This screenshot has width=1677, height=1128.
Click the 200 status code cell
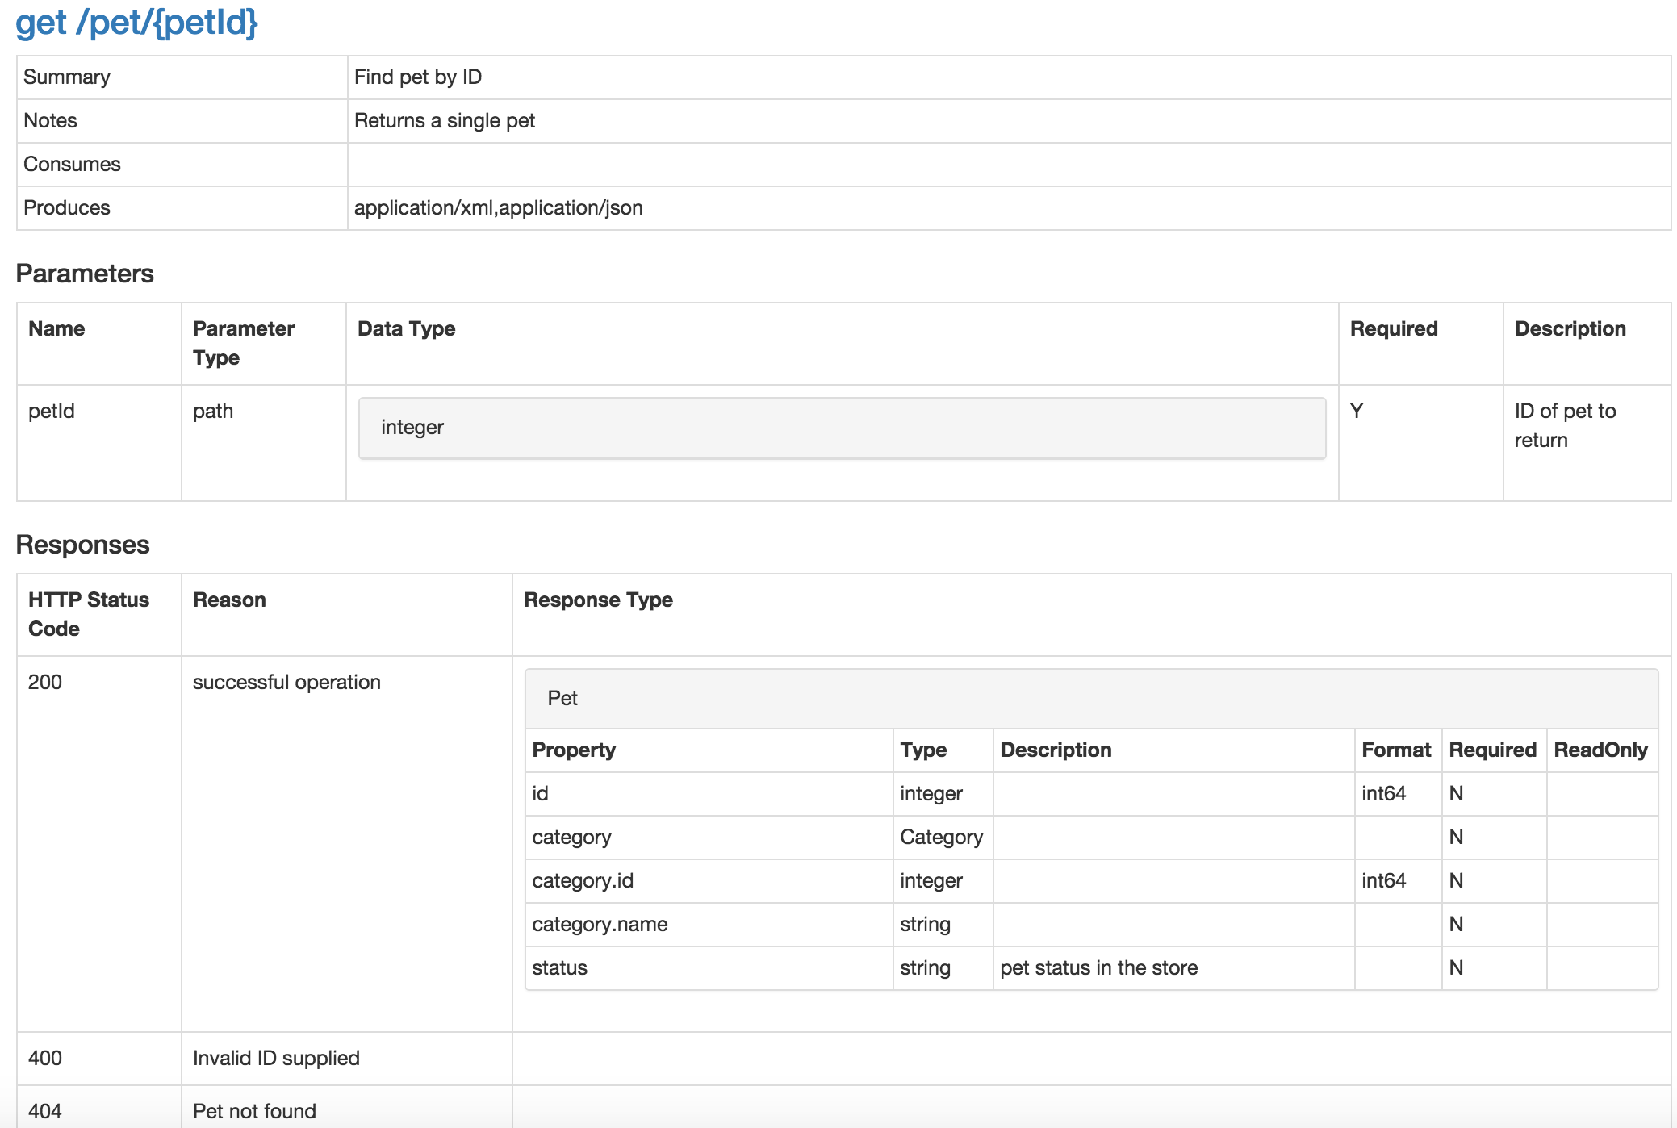[x=45, y=683]
